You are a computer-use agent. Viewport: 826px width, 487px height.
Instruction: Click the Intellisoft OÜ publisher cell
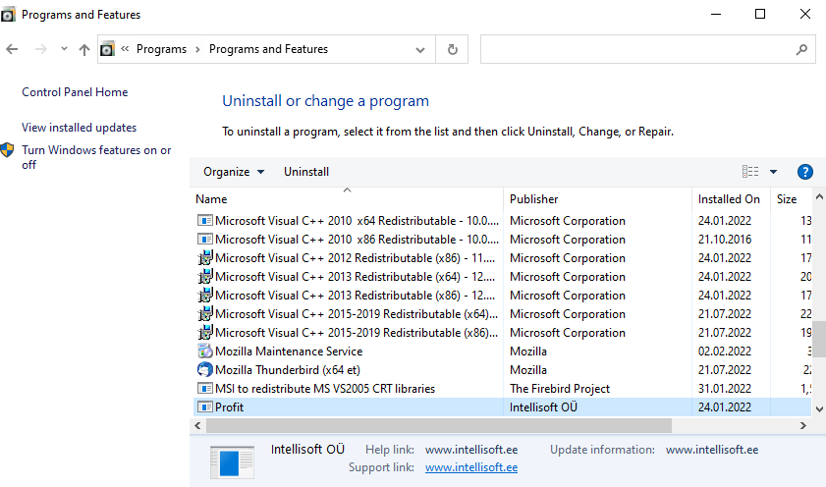click(x=543, y=406)
